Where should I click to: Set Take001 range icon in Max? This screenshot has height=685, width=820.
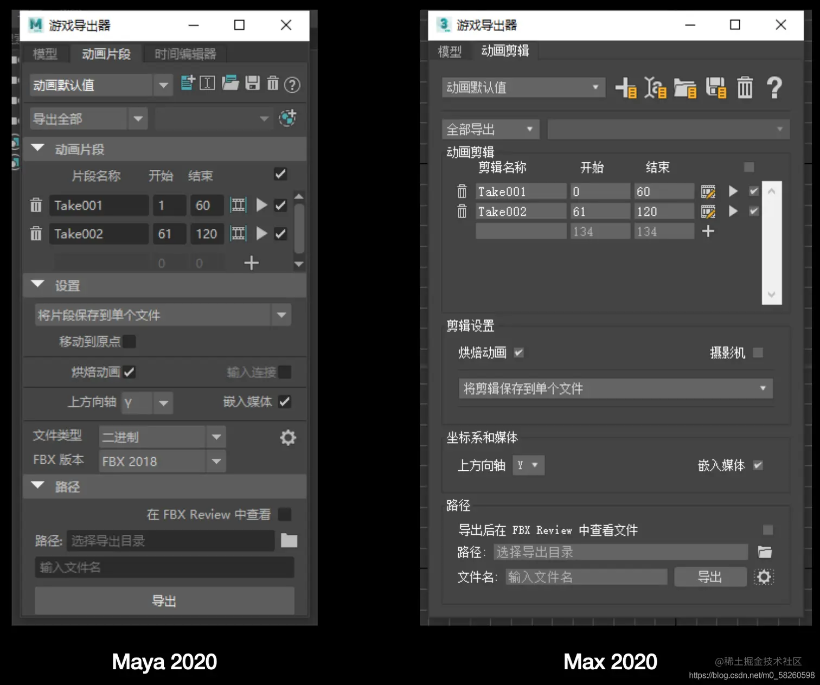click(x=708, y=191)
